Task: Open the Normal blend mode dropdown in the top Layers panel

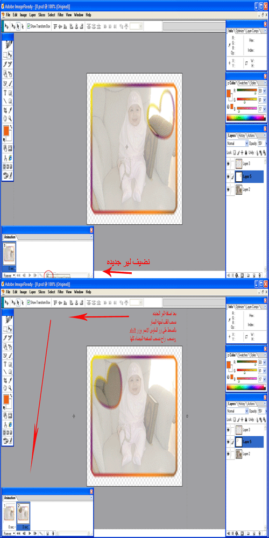Action: 237,143
